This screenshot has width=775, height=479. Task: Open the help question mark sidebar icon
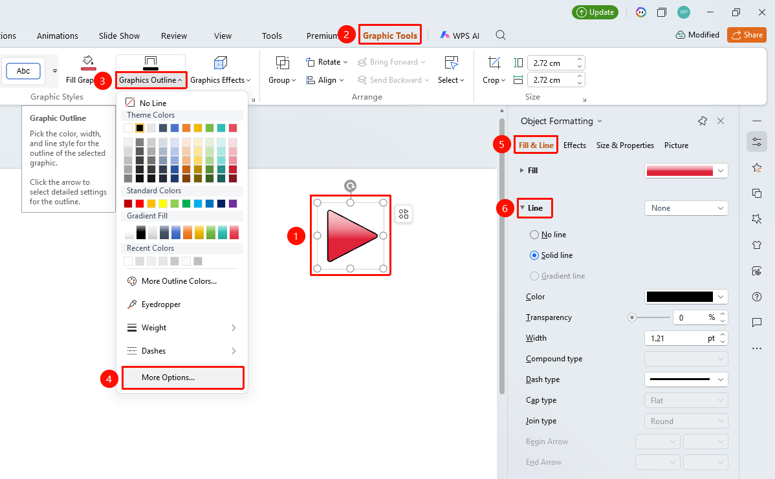(757, 296)
